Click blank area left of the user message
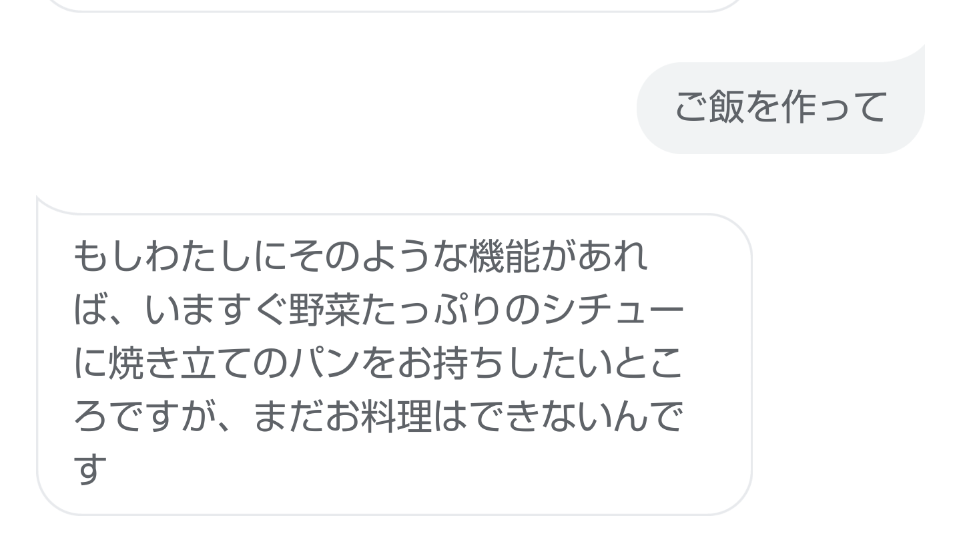961x560 pixels. 334,107
